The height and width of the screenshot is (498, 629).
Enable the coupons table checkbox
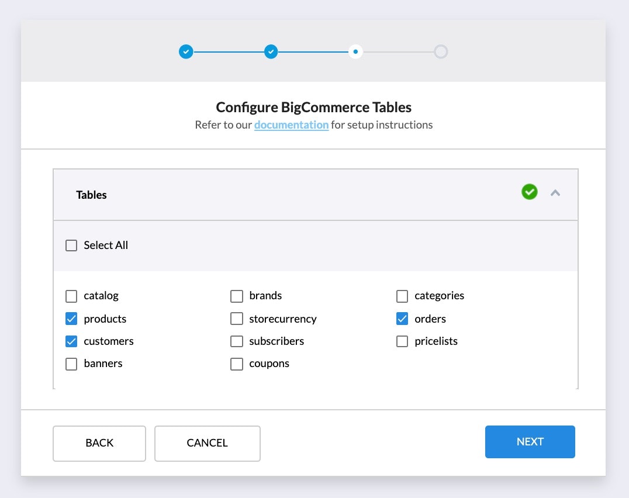237,364
